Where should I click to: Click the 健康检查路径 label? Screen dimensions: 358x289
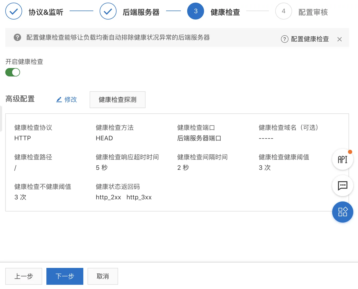(x=33, y=157)
